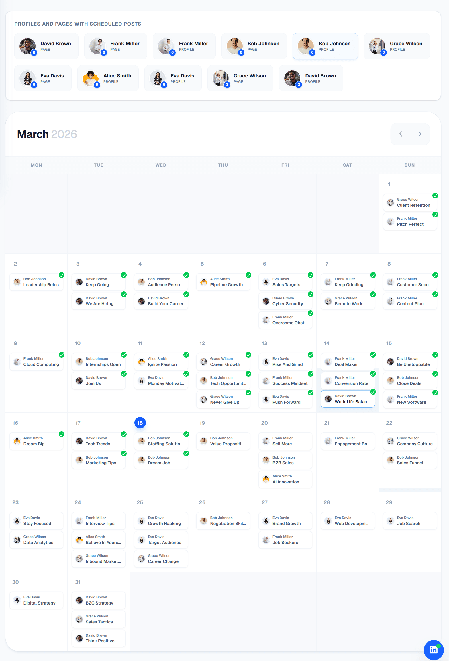Open the Career Change post
The image size is (449, 661).
pos(161,559)
